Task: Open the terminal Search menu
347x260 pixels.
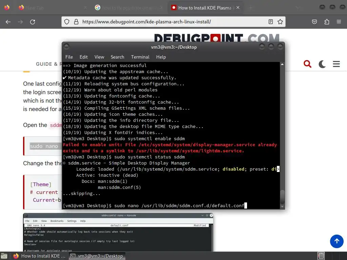Action: click(x=117, y=57)
